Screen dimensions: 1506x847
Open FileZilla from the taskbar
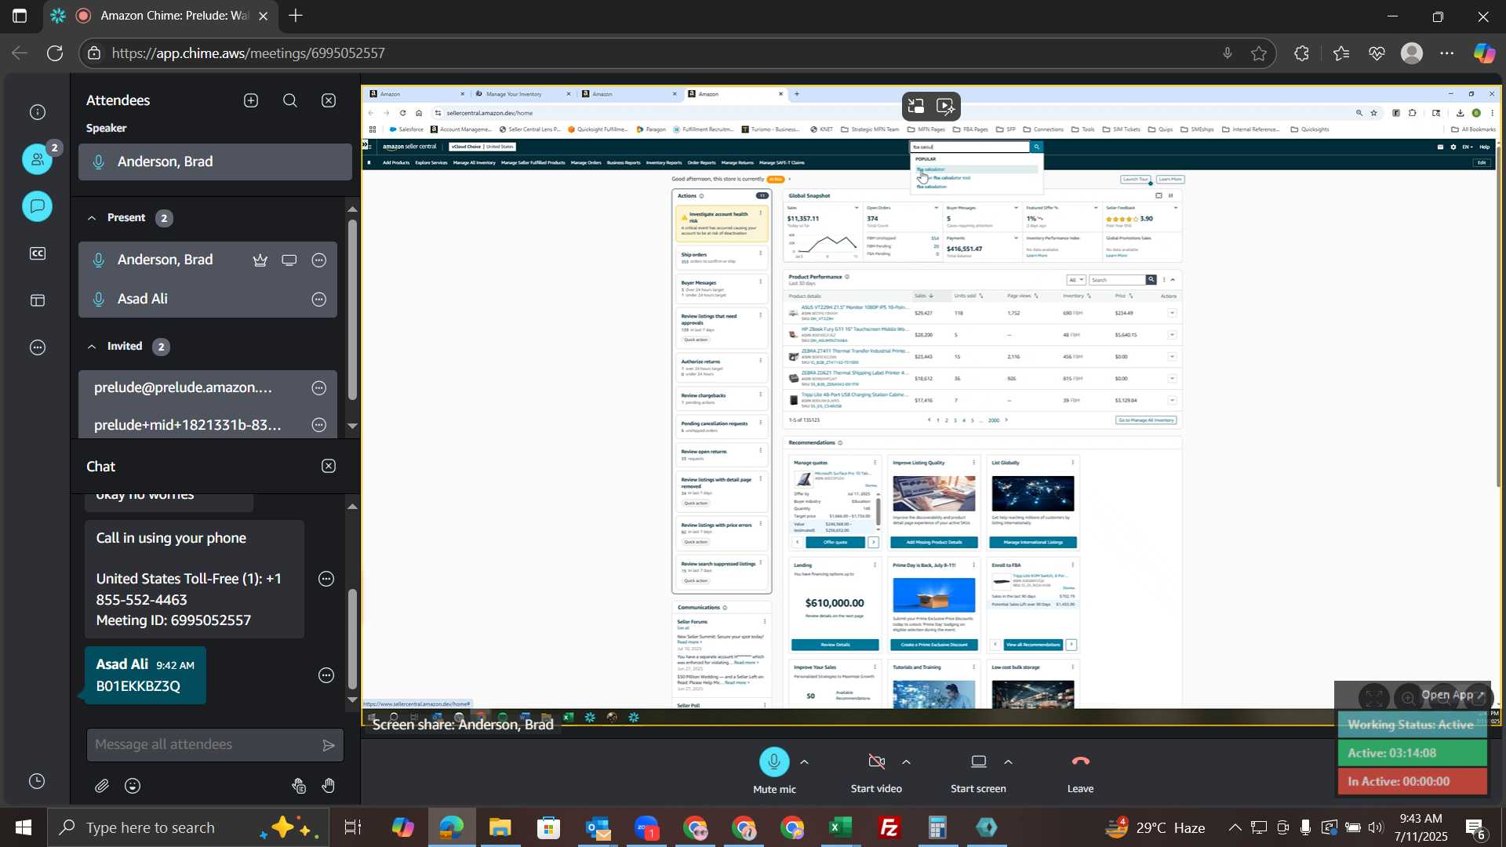pos(889,827)
